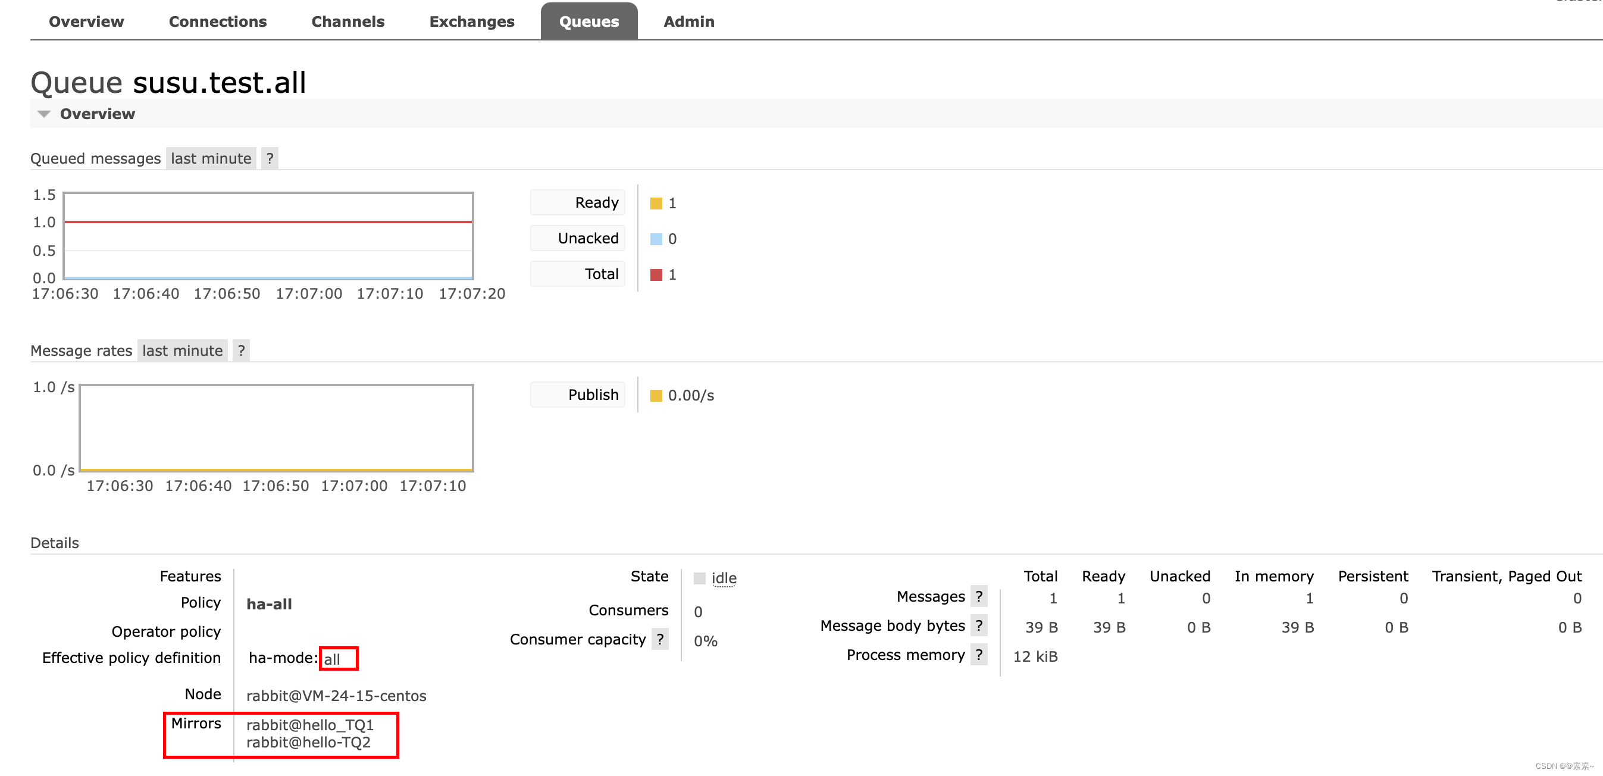Open the ha-all policy link
This screenshot has height=776, width=1603.
pyautogui.click(x=269, y=604)
